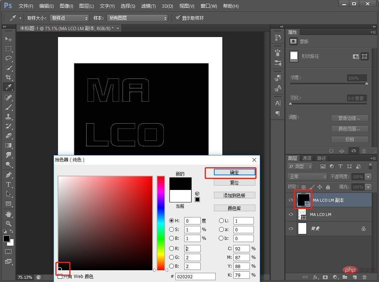Select the Move tool
This screenshot has width=379, height=282.
click(8, 39)
